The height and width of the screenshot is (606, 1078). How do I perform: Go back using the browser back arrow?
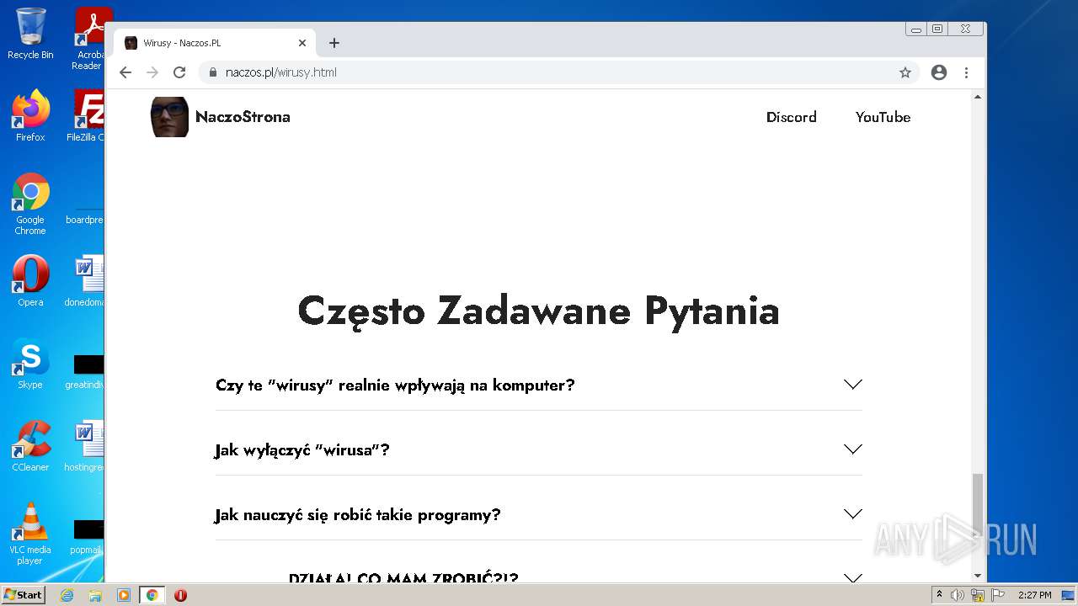click(125, 72)
